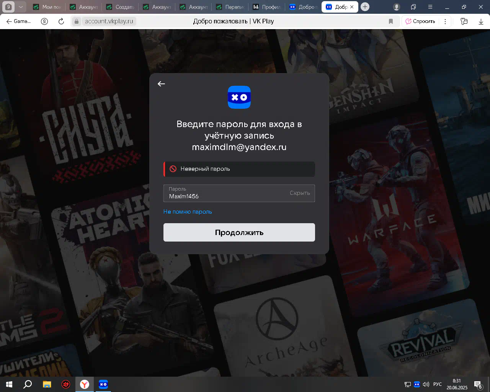Click the Yandex Я home icon

tap(44, 21)
